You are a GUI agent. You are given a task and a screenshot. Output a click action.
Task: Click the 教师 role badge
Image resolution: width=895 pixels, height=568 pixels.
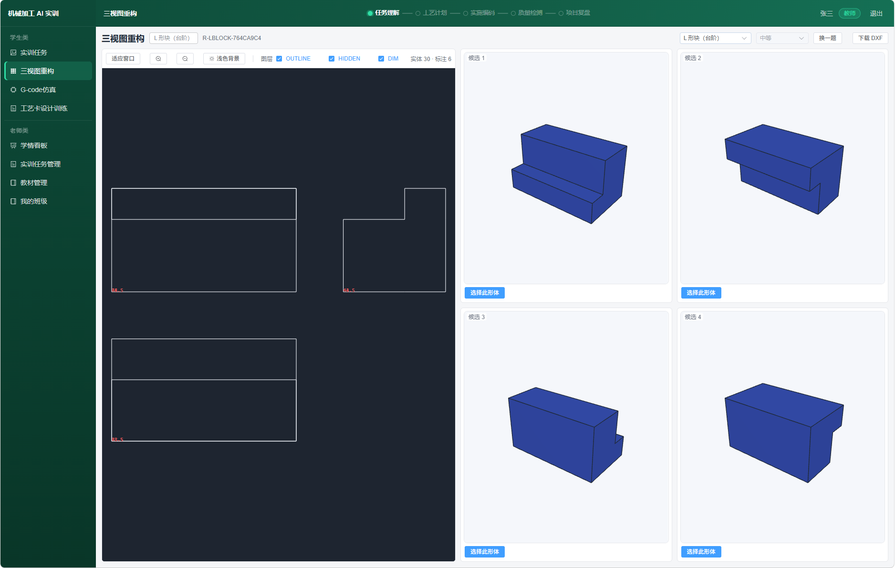pos(849,13)
